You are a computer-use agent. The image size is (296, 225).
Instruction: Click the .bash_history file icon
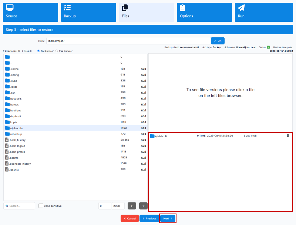point(7,140)
